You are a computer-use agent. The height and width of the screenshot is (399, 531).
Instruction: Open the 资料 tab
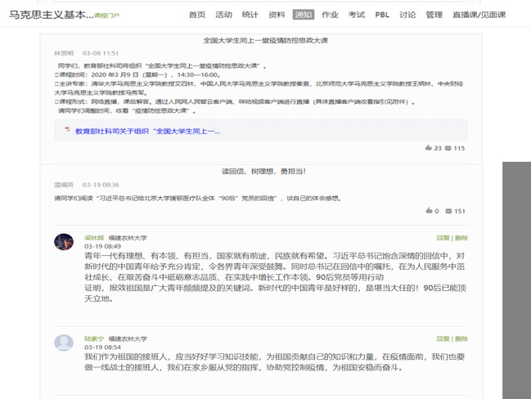(277, 15)
